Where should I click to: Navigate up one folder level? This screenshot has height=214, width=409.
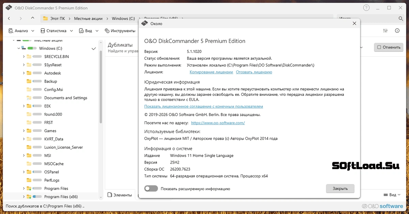32,18
